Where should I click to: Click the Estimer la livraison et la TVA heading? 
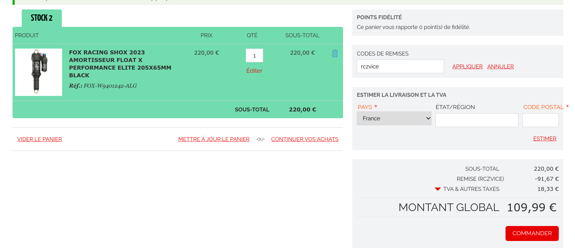click(401, 95)
